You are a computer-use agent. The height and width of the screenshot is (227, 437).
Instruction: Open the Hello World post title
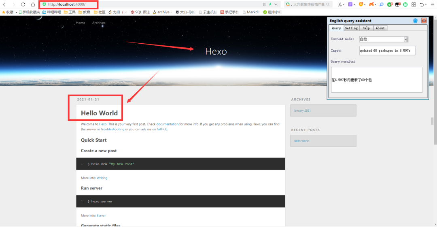[99, 113]
